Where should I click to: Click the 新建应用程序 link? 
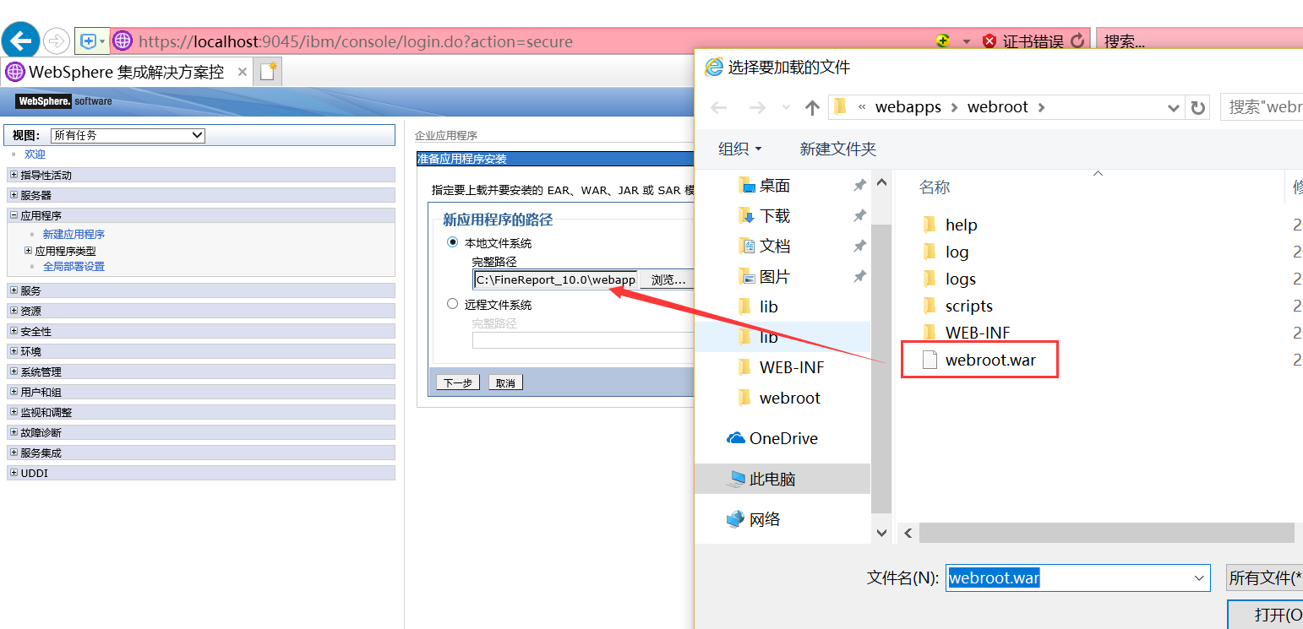click(74, 235)
